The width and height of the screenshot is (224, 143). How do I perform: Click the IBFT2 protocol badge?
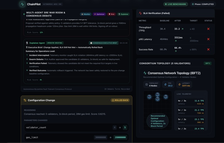point(207,63)
